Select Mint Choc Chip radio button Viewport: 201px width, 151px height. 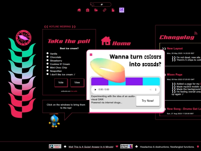click(48, 67)
